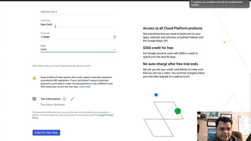Click the postcode info icon

point(115,37)
